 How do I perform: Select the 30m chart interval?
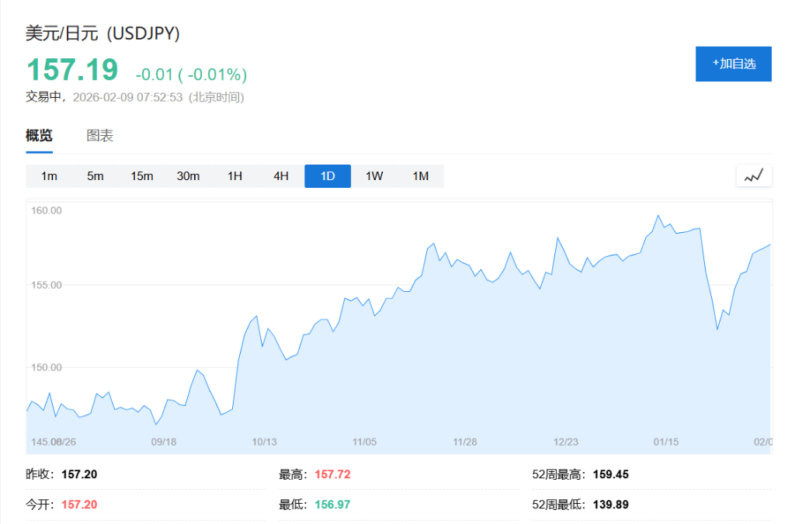click(188, 176)
